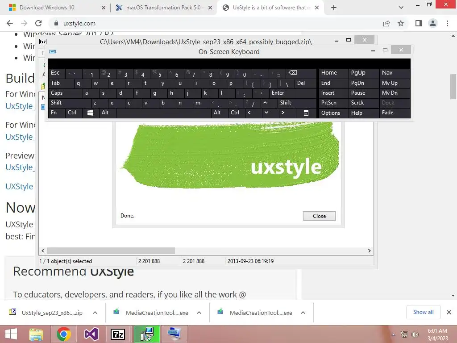457x343 pixels.
Task: Click the volume speaker tray icon
Action: [415, 335]
